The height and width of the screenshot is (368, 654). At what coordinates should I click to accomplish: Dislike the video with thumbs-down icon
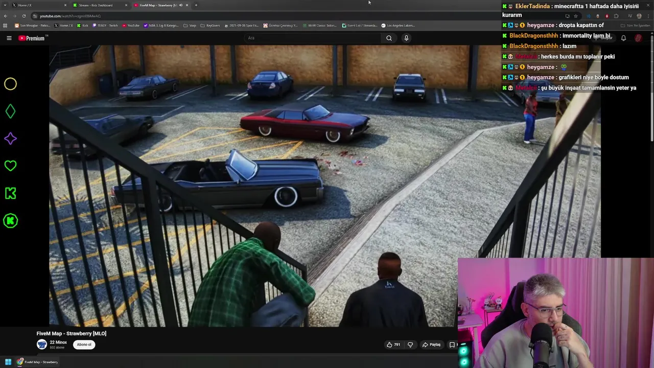click(x=410, y=344)
